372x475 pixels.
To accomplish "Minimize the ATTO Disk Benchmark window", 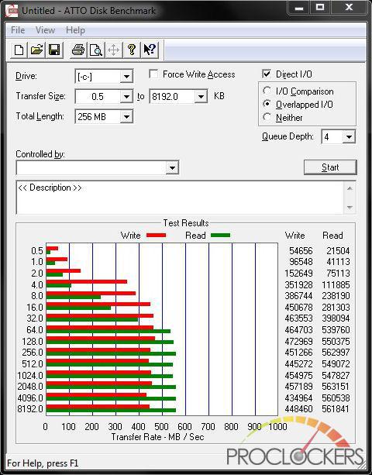I will tap(299, 8).
